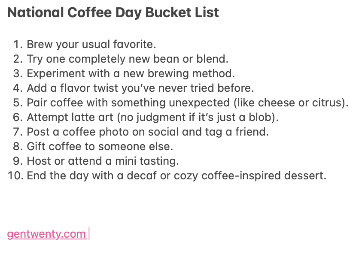The image size is (359, 254).
Task: Place cursor in "Experiment with a new brewing method"
Action: [131, 73]
